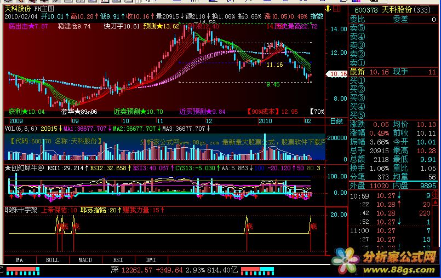Screen dimensions: 441x278
Task: Click the small red box icon beside the anchor
Action: (x=336, y=9)
